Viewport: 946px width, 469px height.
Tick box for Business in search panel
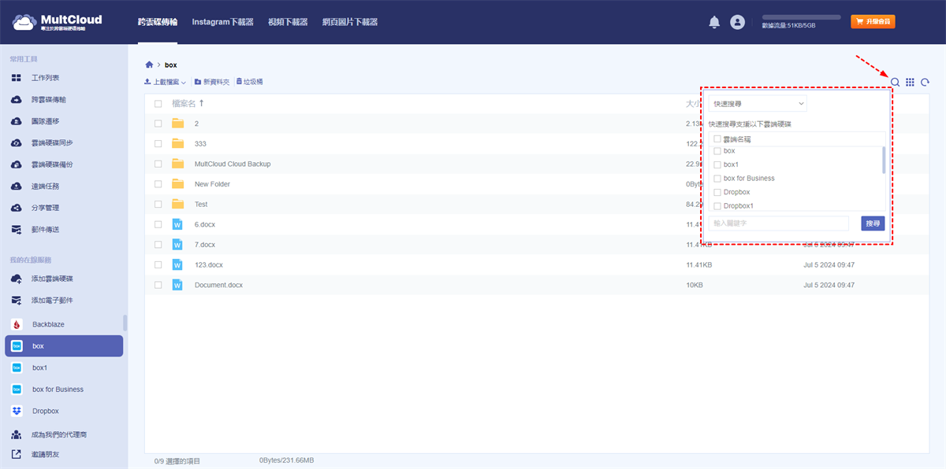[717, 179]
